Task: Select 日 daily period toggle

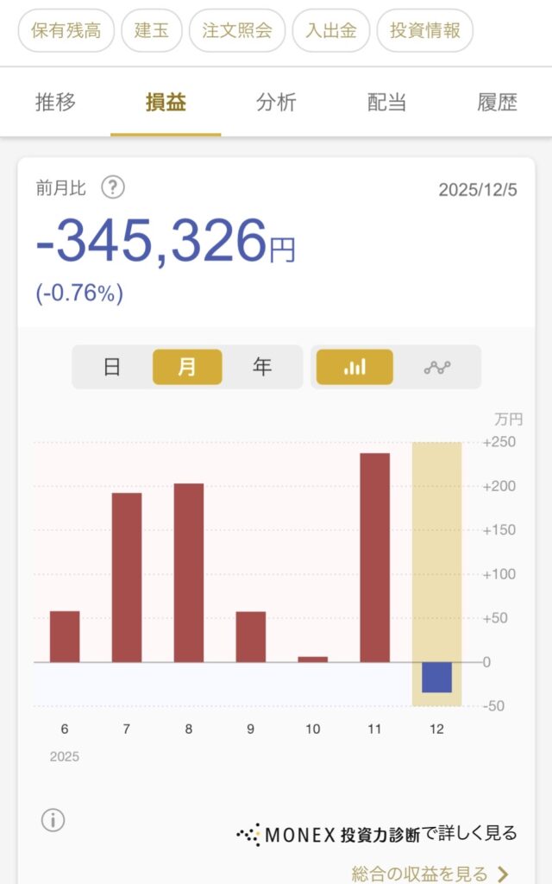Action: (x=112, y=367)
